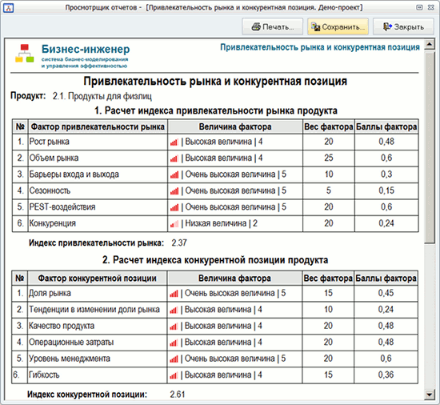The image size is (440, 405).
Task: Click the scroll up arrow of report scrollbar
Action: tap(429, 44)
